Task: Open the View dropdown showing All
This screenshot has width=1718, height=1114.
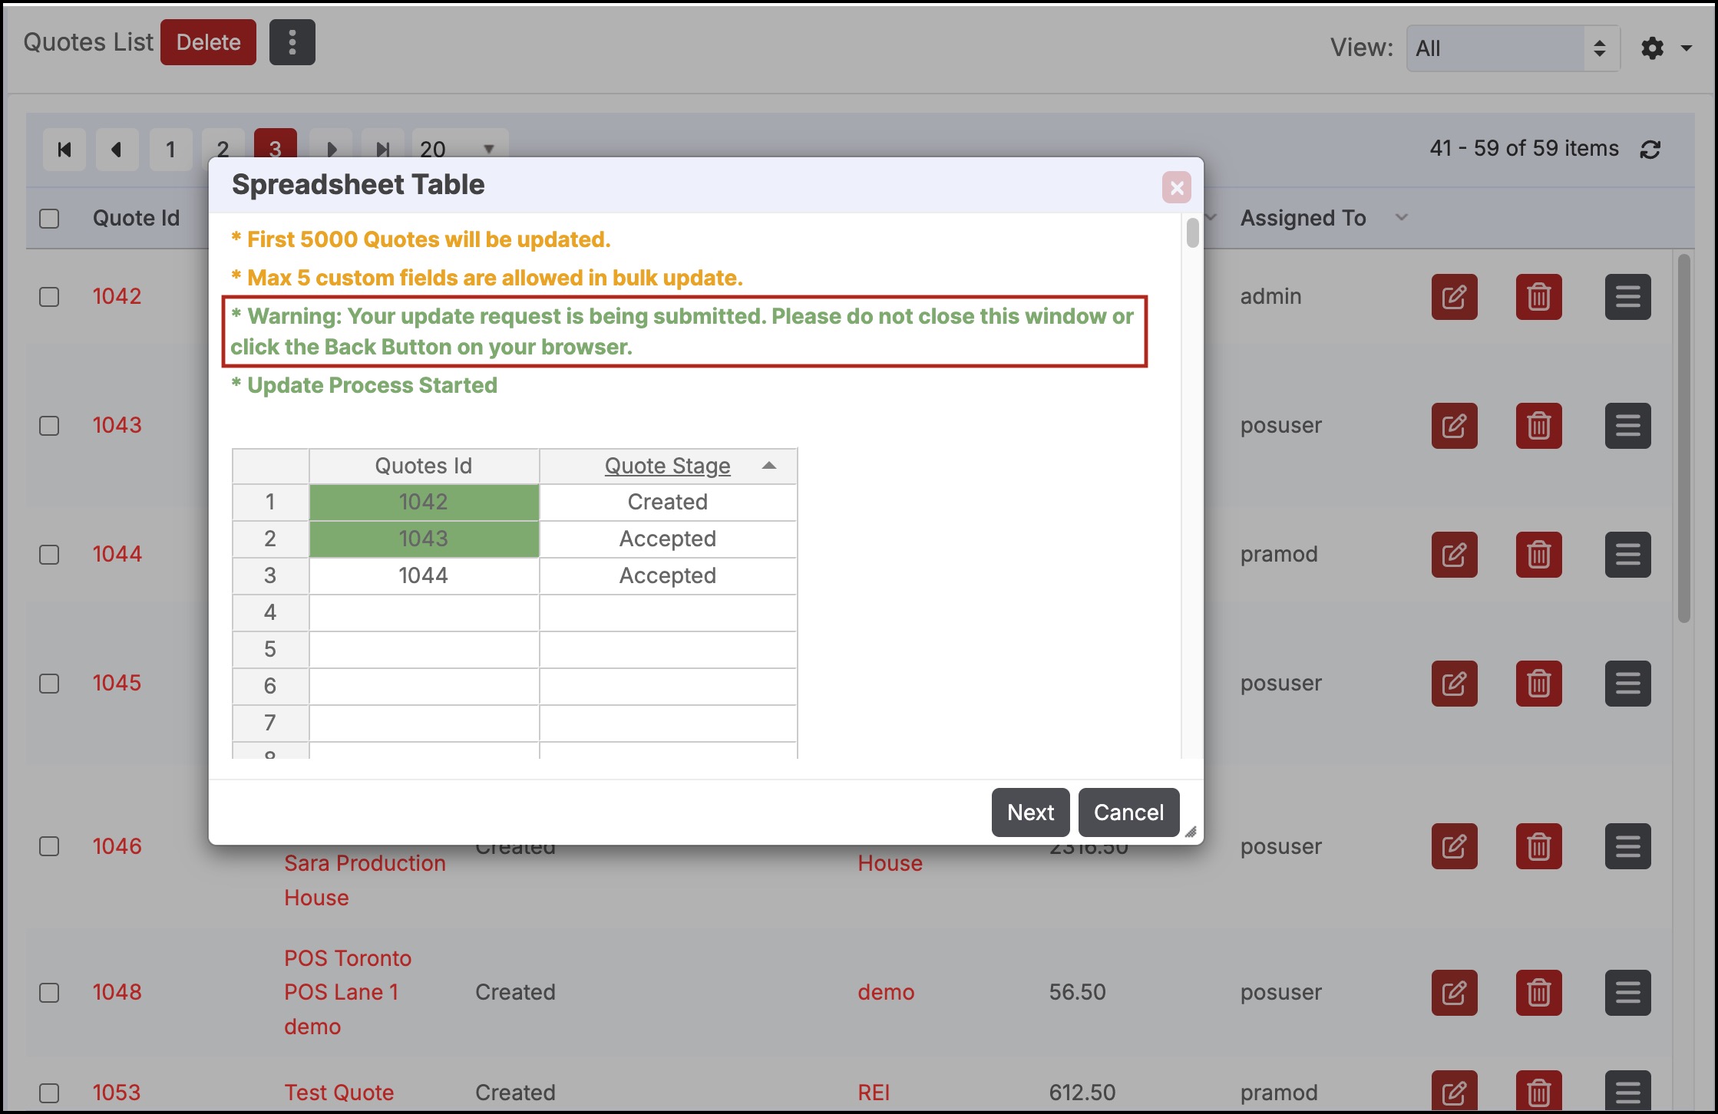Action: [1512, 48]
